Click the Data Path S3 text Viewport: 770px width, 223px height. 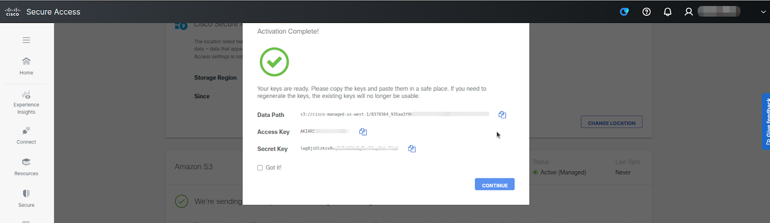tap(355, 115)
